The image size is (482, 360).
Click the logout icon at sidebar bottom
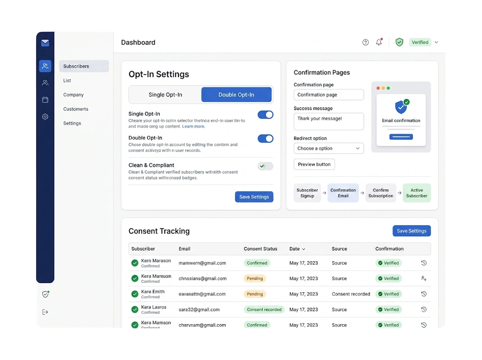(x=45, y=312)
